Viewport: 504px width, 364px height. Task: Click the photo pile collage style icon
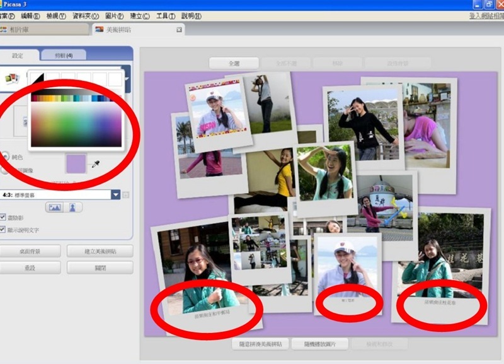(11, 79)
